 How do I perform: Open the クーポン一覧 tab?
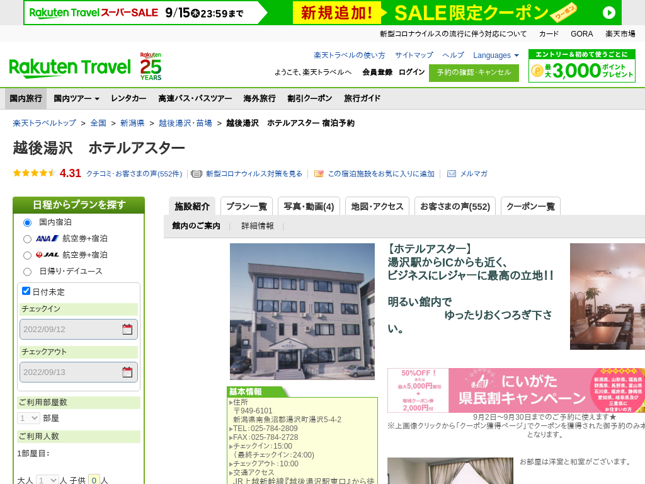pyautogui.click(x=530, y=206)
